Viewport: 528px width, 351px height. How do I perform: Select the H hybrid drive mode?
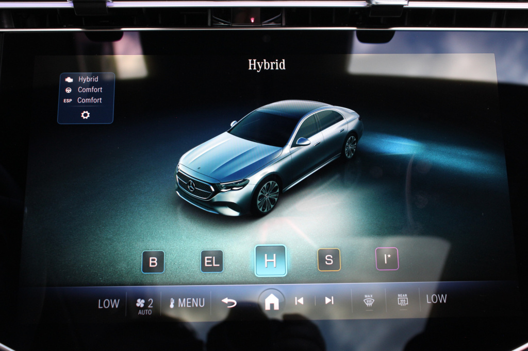pyautogui.click(x=270, y=260)
